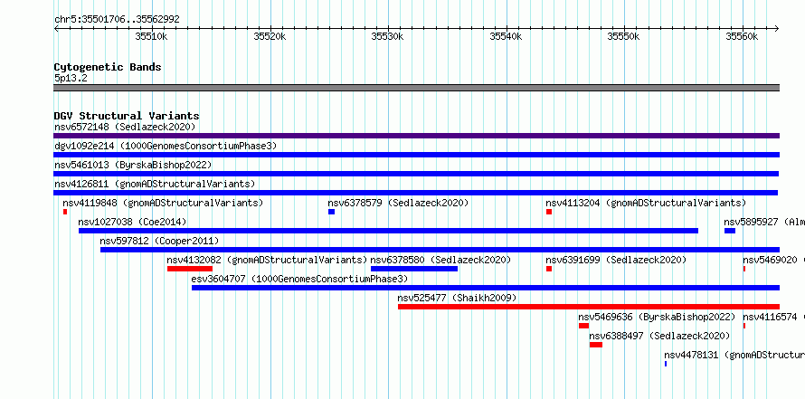The width and height of the screenshot is (805, 399).
Task: Select the red nsv6388497 marker
Action: (x=595, y=345)
